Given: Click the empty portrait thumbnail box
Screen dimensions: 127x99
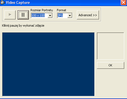Looking at the screenshot, I should 111,46.
